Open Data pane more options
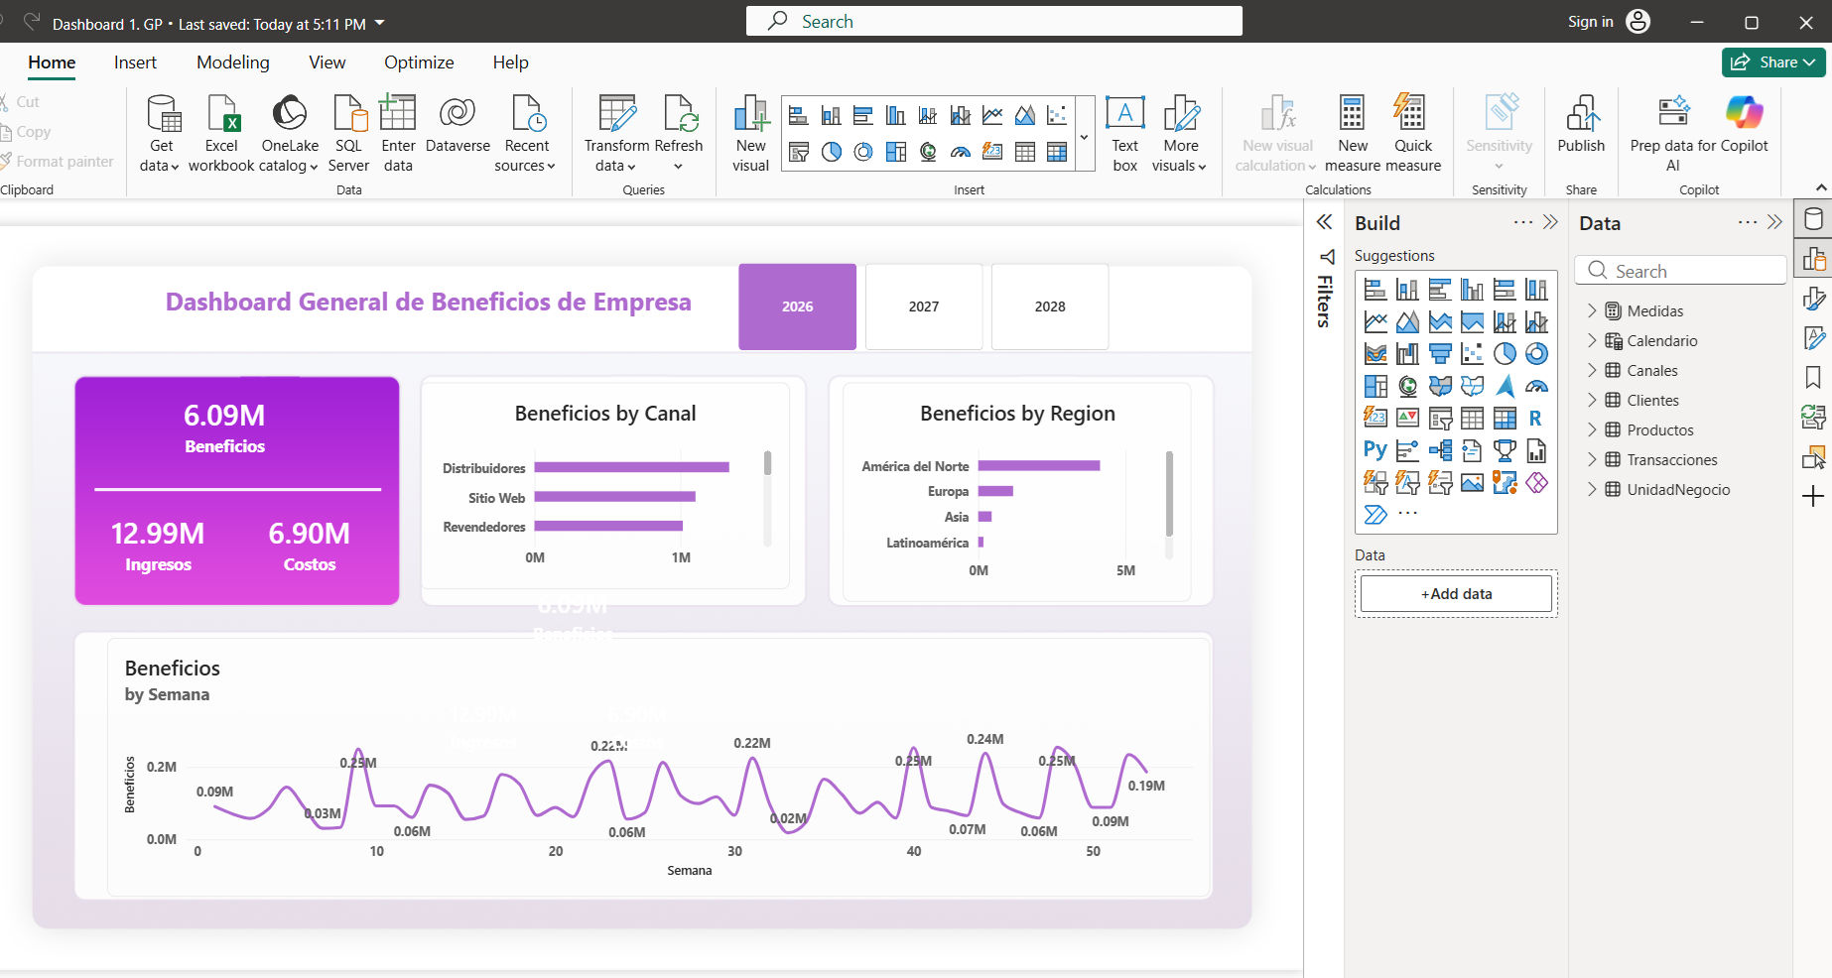Image resolution: width=1832 pixels, height=978 pixels. (x=1748, y=222)
